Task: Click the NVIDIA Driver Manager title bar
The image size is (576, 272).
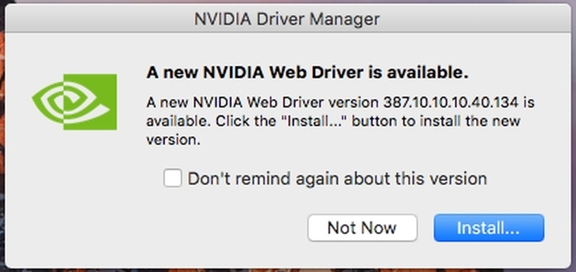Action: coord(287,19)
